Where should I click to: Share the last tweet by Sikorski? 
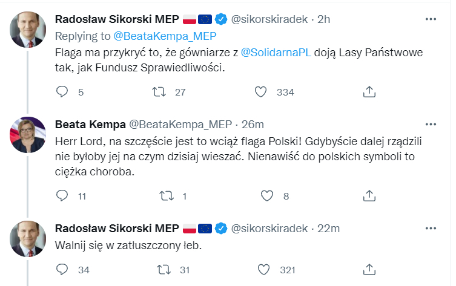click(369, 269)
